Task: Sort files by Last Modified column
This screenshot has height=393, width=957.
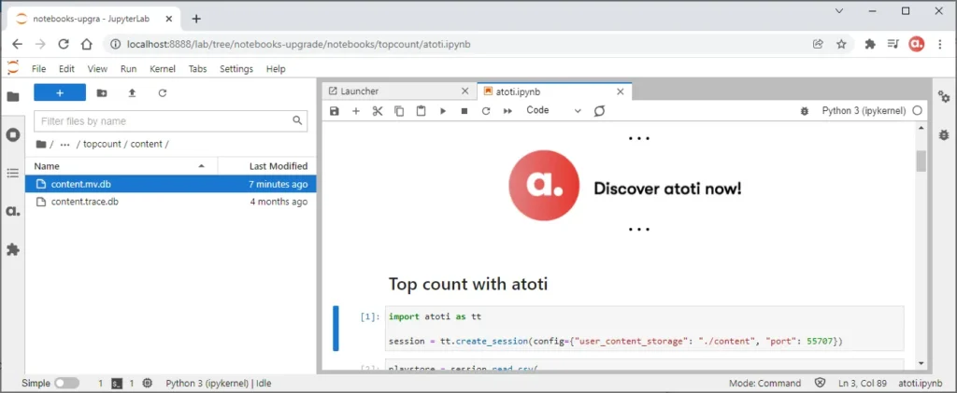Action: click(x=266, y=166)
